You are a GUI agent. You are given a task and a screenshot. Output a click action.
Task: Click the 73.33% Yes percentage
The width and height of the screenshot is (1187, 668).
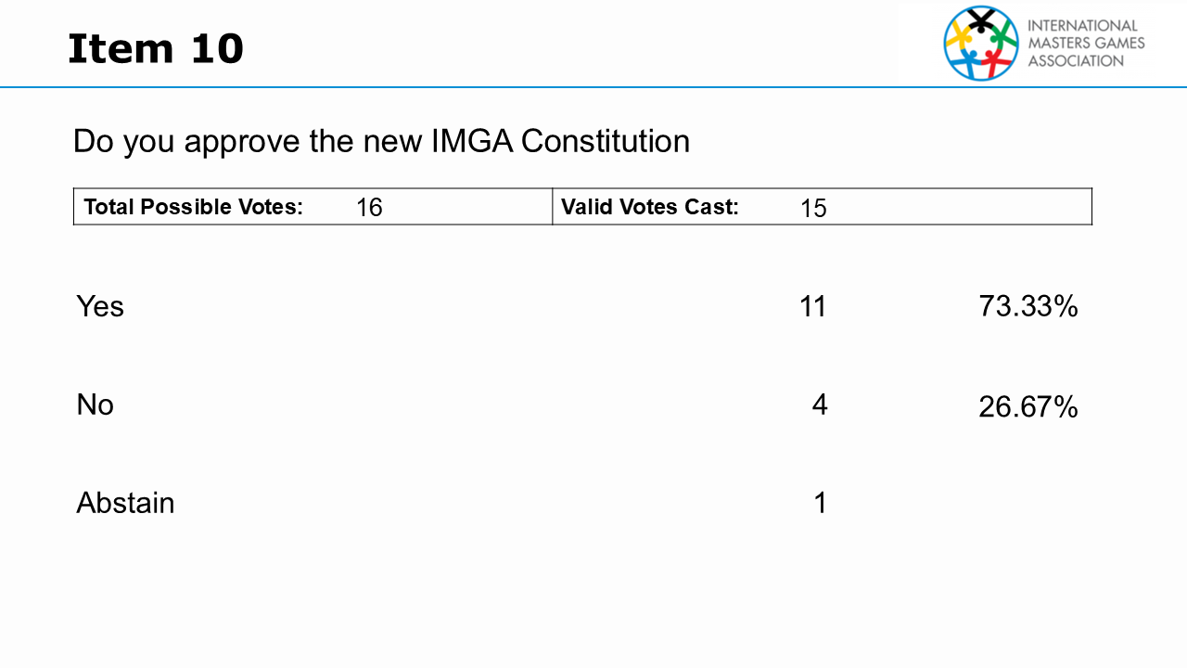[x=1028, y=306]
